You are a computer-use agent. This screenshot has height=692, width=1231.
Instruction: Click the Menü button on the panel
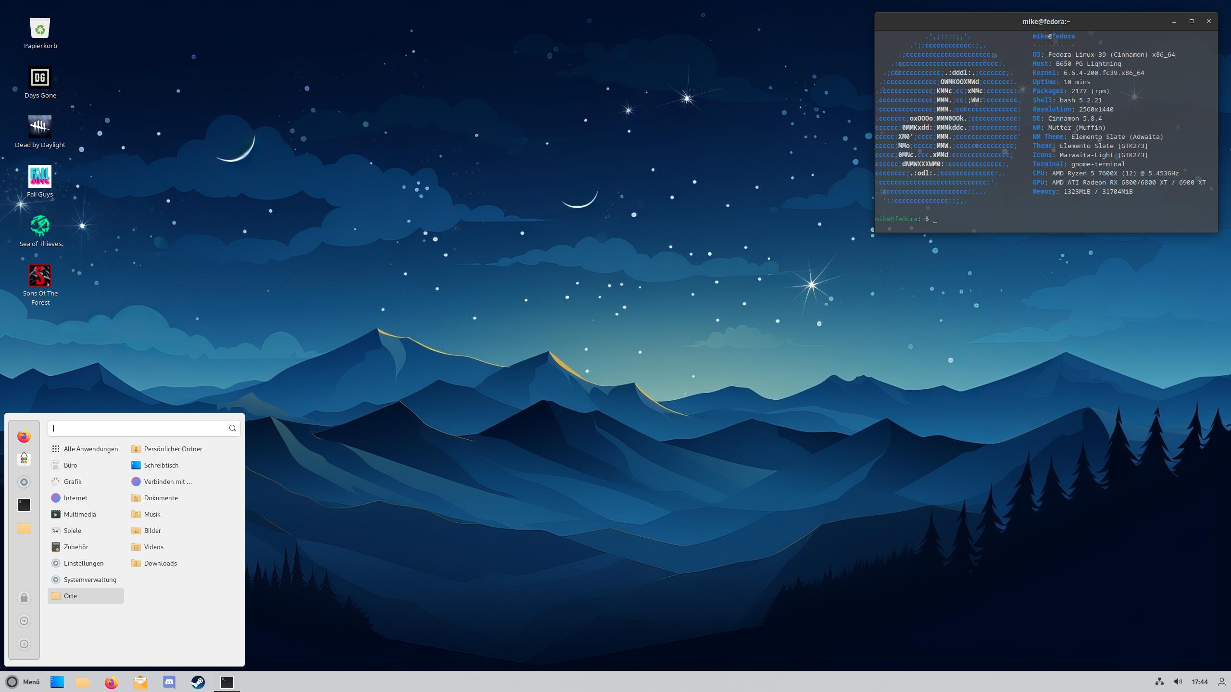click(x=23, y=681)
